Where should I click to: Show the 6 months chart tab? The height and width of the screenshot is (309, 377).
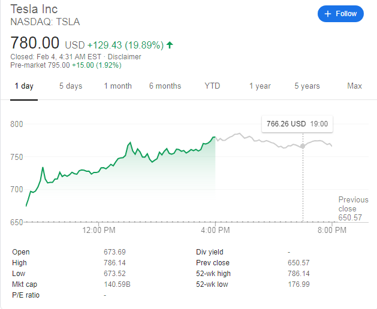pos(165,86)
